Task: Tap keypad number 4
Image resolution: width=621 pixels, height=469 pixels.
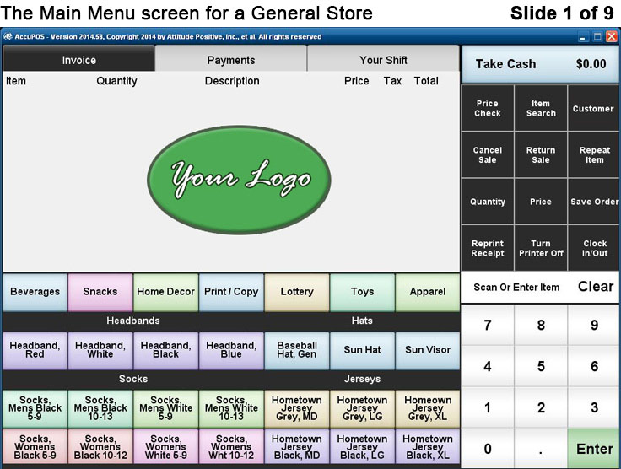Action: (x=488, y=366)
